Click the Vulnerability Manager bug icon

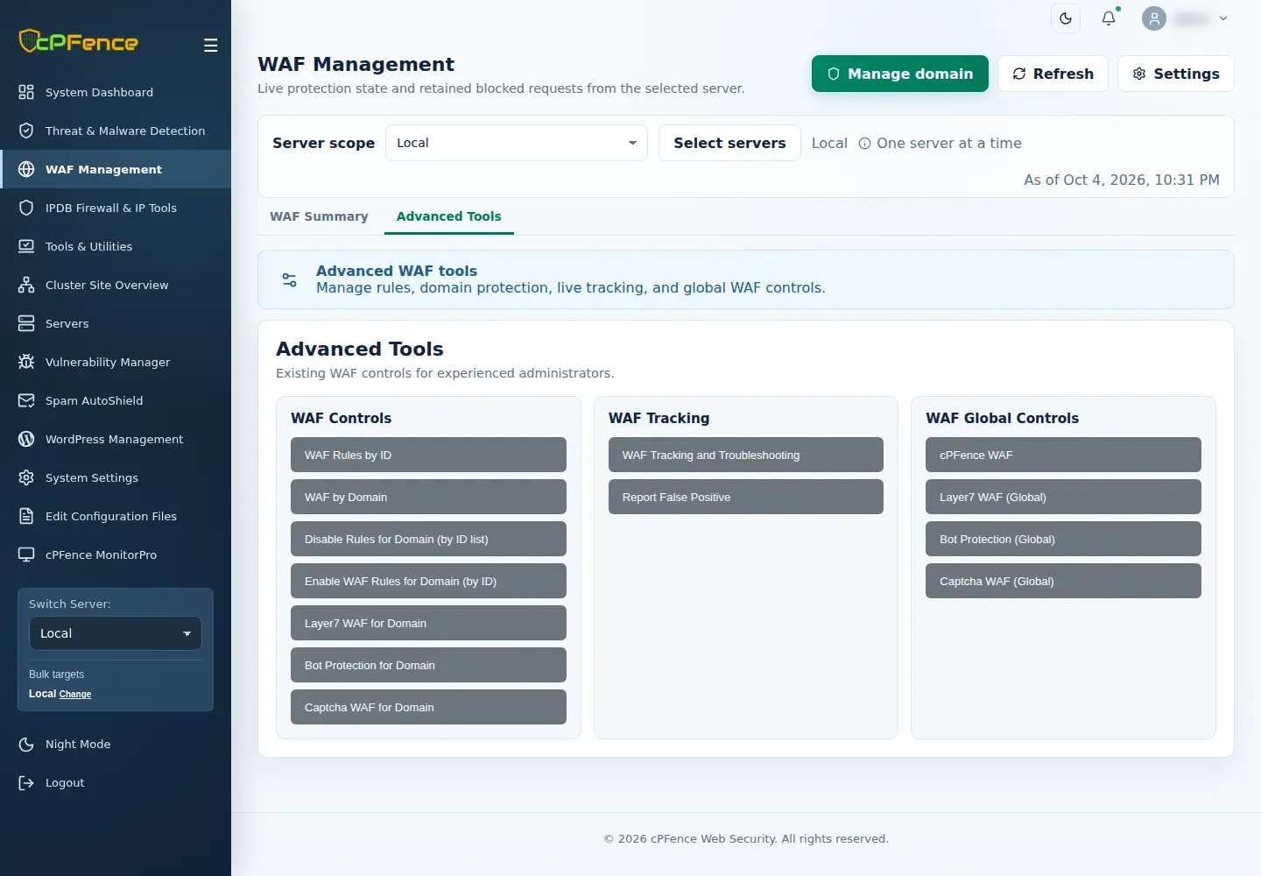[26, 362]
